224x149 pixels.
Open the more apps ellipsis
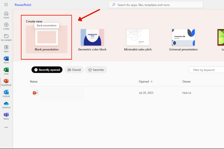click(6, 127)
